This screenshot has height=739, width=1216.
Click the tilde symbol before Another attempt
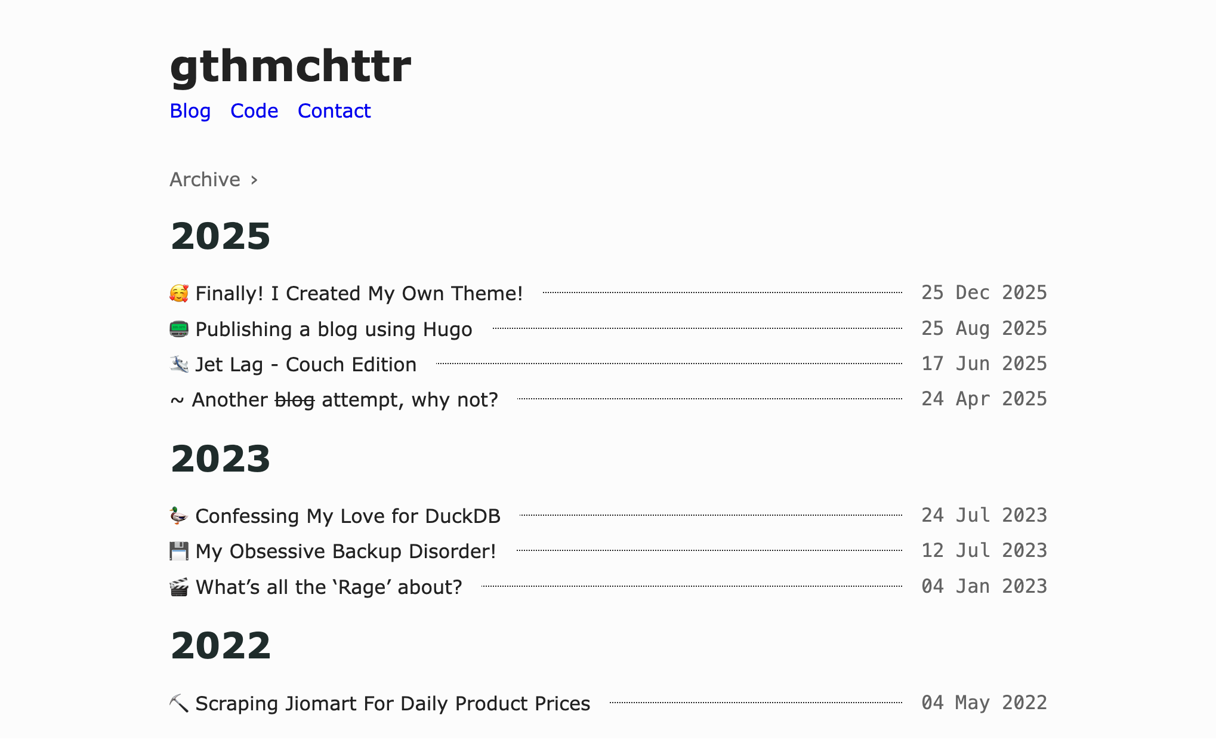click(x=177, y=400)
